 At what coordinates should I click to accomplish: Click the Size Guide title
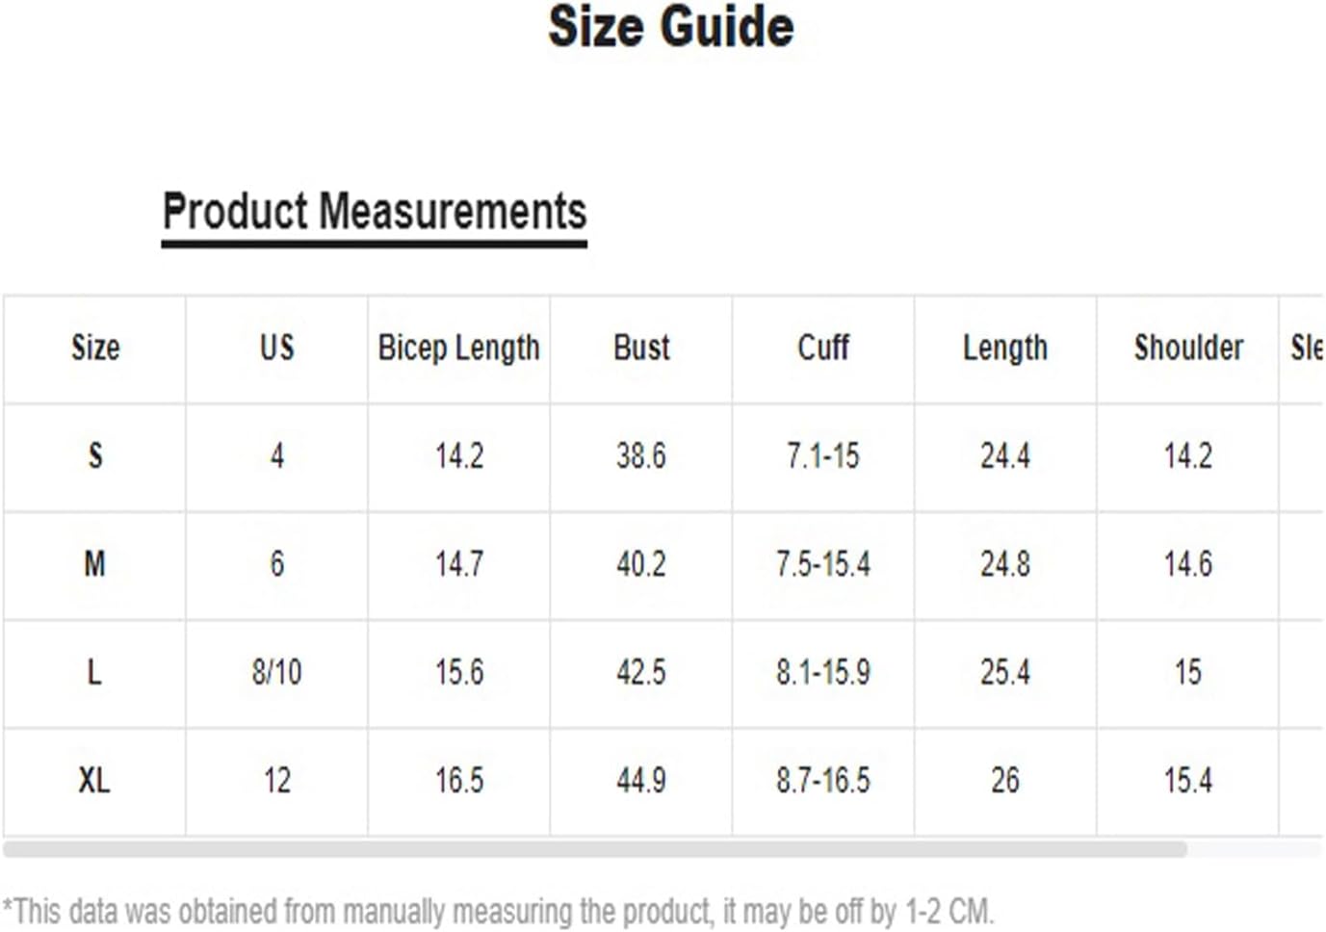(x=671, y=26)
